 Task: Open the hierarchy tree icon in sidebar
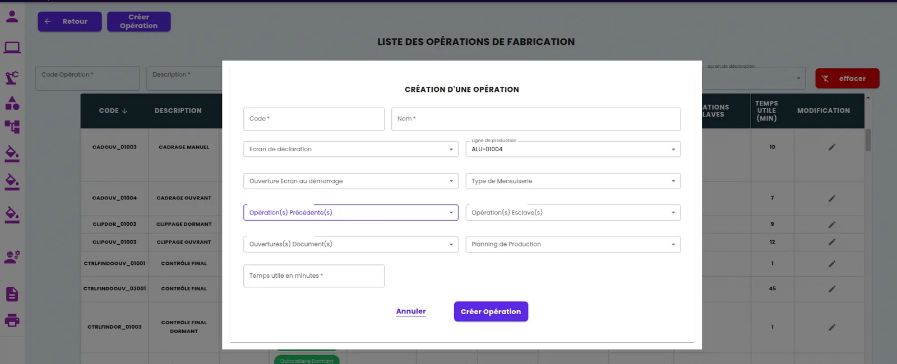(12, 127)
